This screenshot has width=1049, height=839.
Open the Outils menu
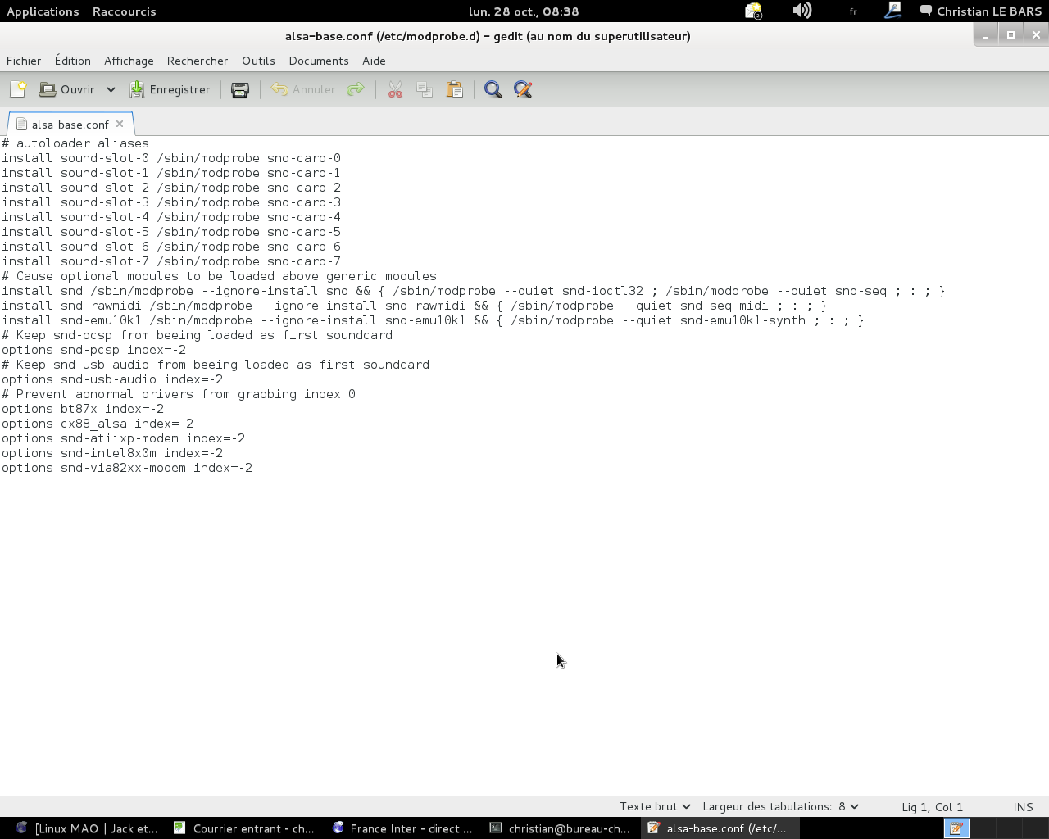(258, 61)
